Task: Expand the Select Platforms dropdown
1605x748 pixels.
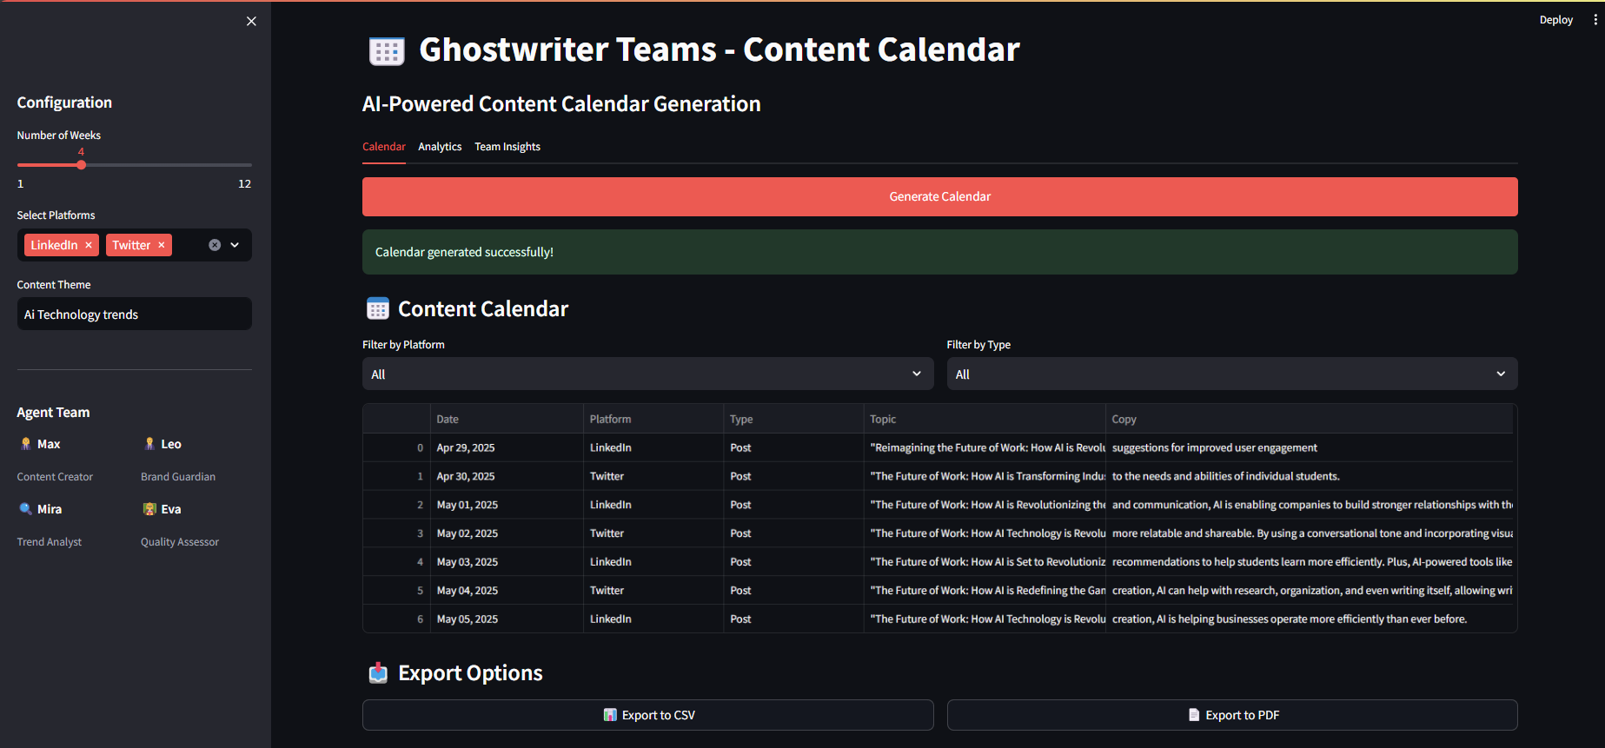Action: pyautogui.click(x=235, y=245)
